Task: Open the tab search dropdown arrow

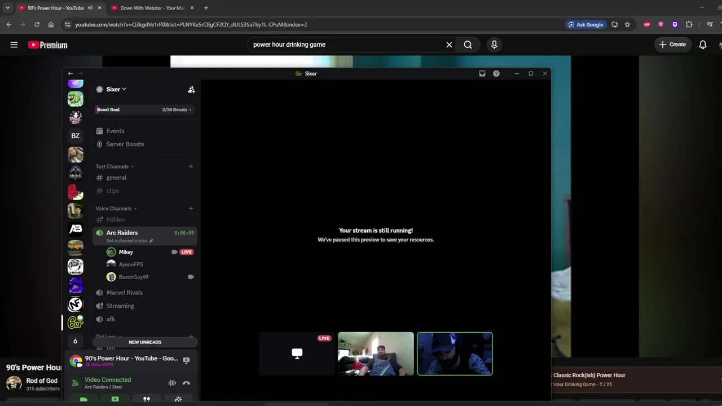Action: coord(7,8)
